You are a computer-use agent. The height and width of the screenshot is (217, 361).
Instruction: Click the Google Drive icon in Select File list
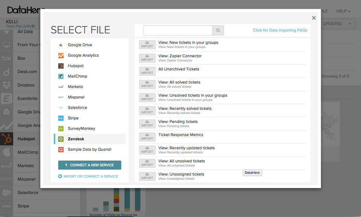click(x=61, y=45)
